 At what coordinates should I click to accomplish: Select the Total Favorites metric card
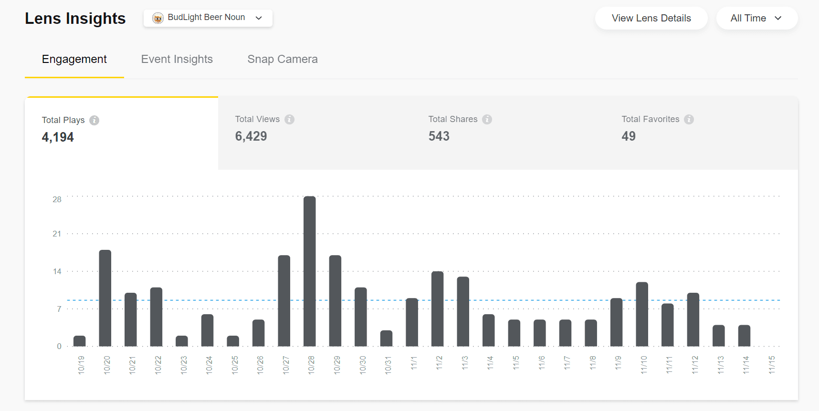(701, 134)
